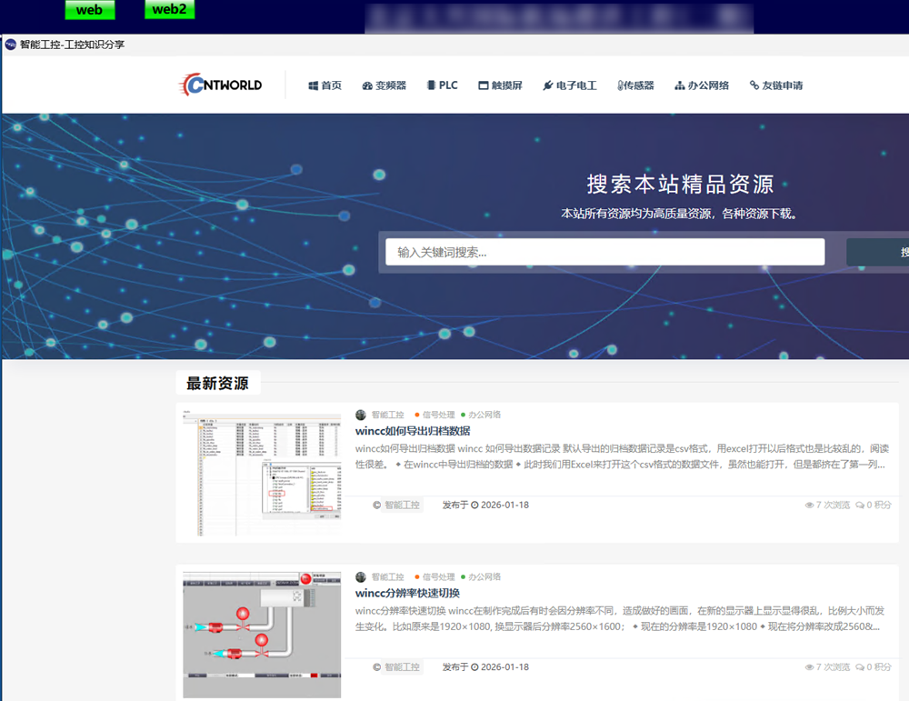Click the second article's pipeline diagram thumbnail
Image resolution: width=909 pixels, height=701 pixels.
[262, 634]
